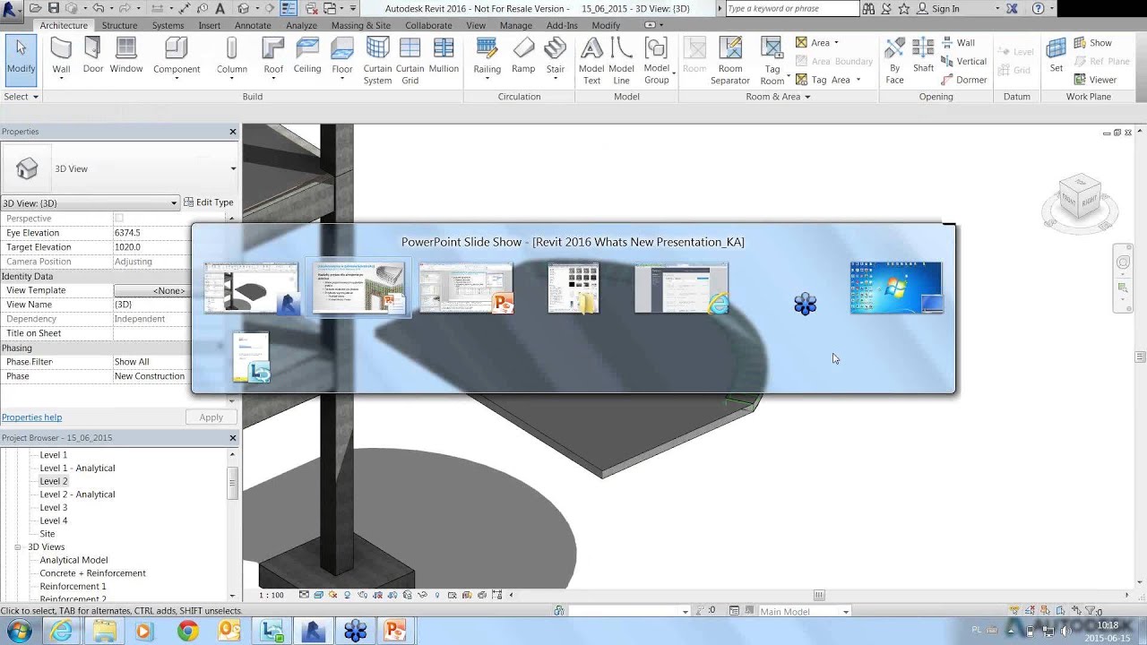Click the 1 : 100 view scale
The image size is (1147, 645).
coord(272,595)
